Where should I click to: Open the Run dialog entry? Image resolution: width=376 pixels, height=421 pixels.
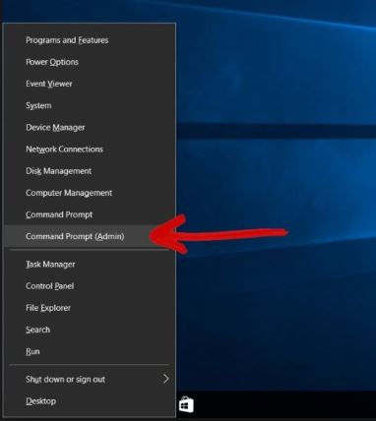(x=90, y=351)
